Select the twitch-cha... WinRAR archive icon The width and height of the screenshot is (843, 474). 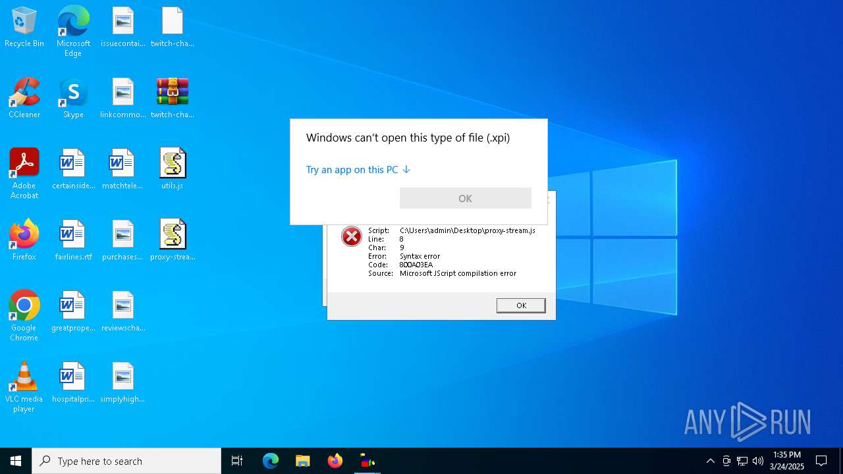click(x=173, y=99)
